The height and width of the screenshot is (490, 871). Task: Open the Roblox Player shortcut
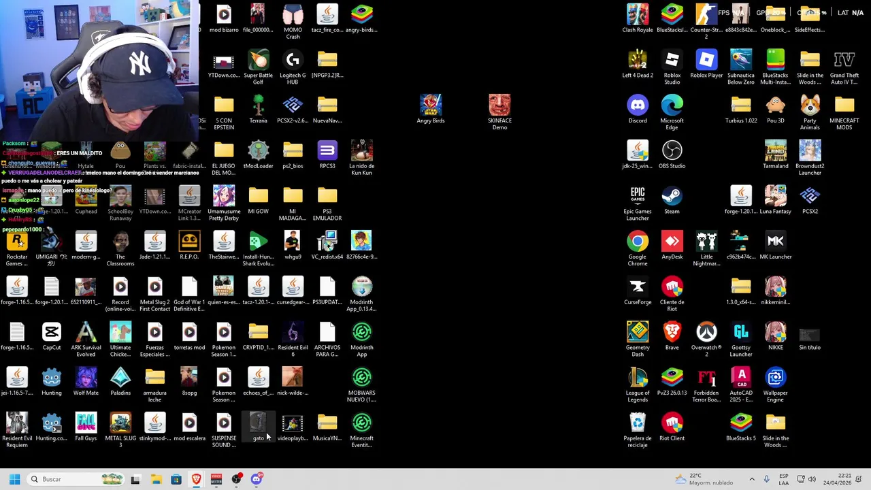706,64
